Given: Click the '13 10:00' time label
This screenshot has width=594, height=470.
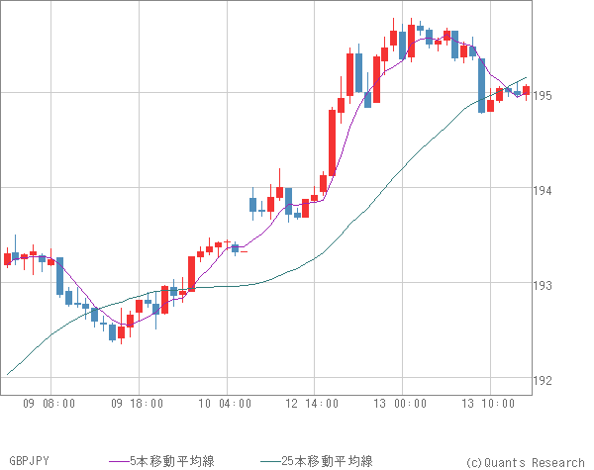Looking at the screenshot, I should [488, 404].
